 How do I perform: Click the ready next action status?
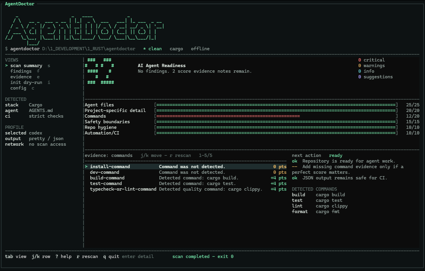336,155
